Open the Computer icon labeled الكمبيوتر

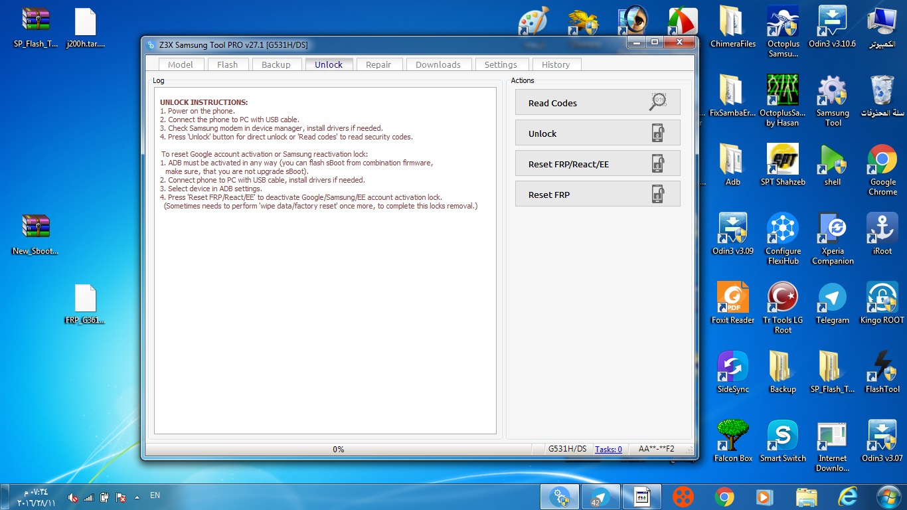click(x=882, y=28)
